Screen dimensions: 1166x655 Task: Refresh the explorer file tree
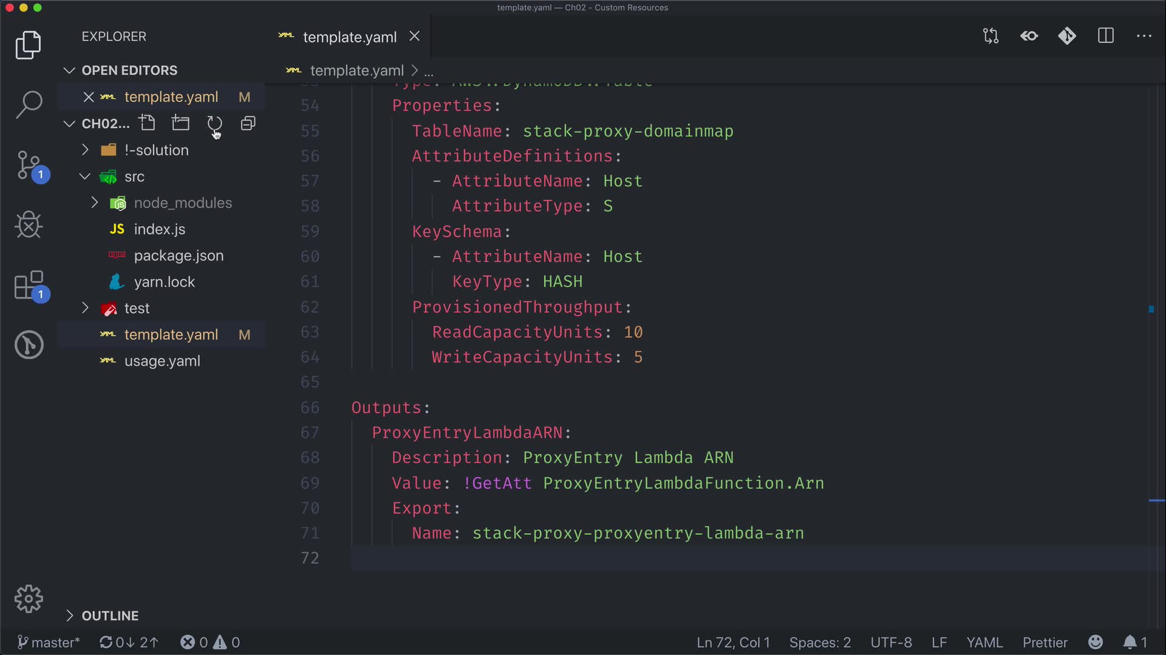tap(214, 124)
